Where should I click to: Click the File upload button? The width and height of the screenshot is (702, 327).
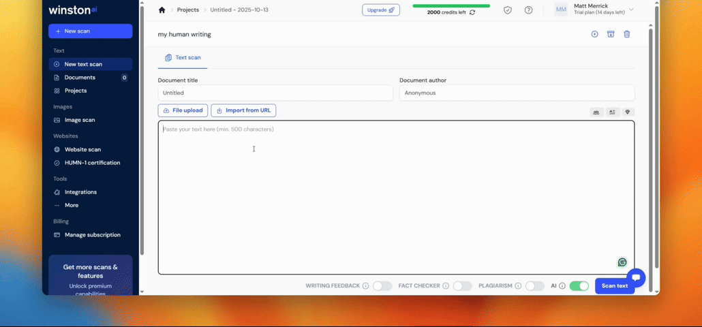[x=183, y=110]
